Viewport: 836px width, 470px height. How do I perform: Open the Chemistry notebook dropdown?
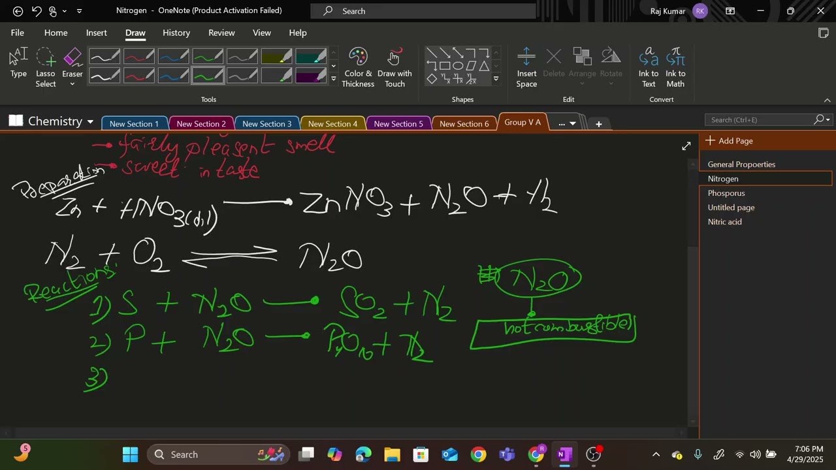click(89, 122)
